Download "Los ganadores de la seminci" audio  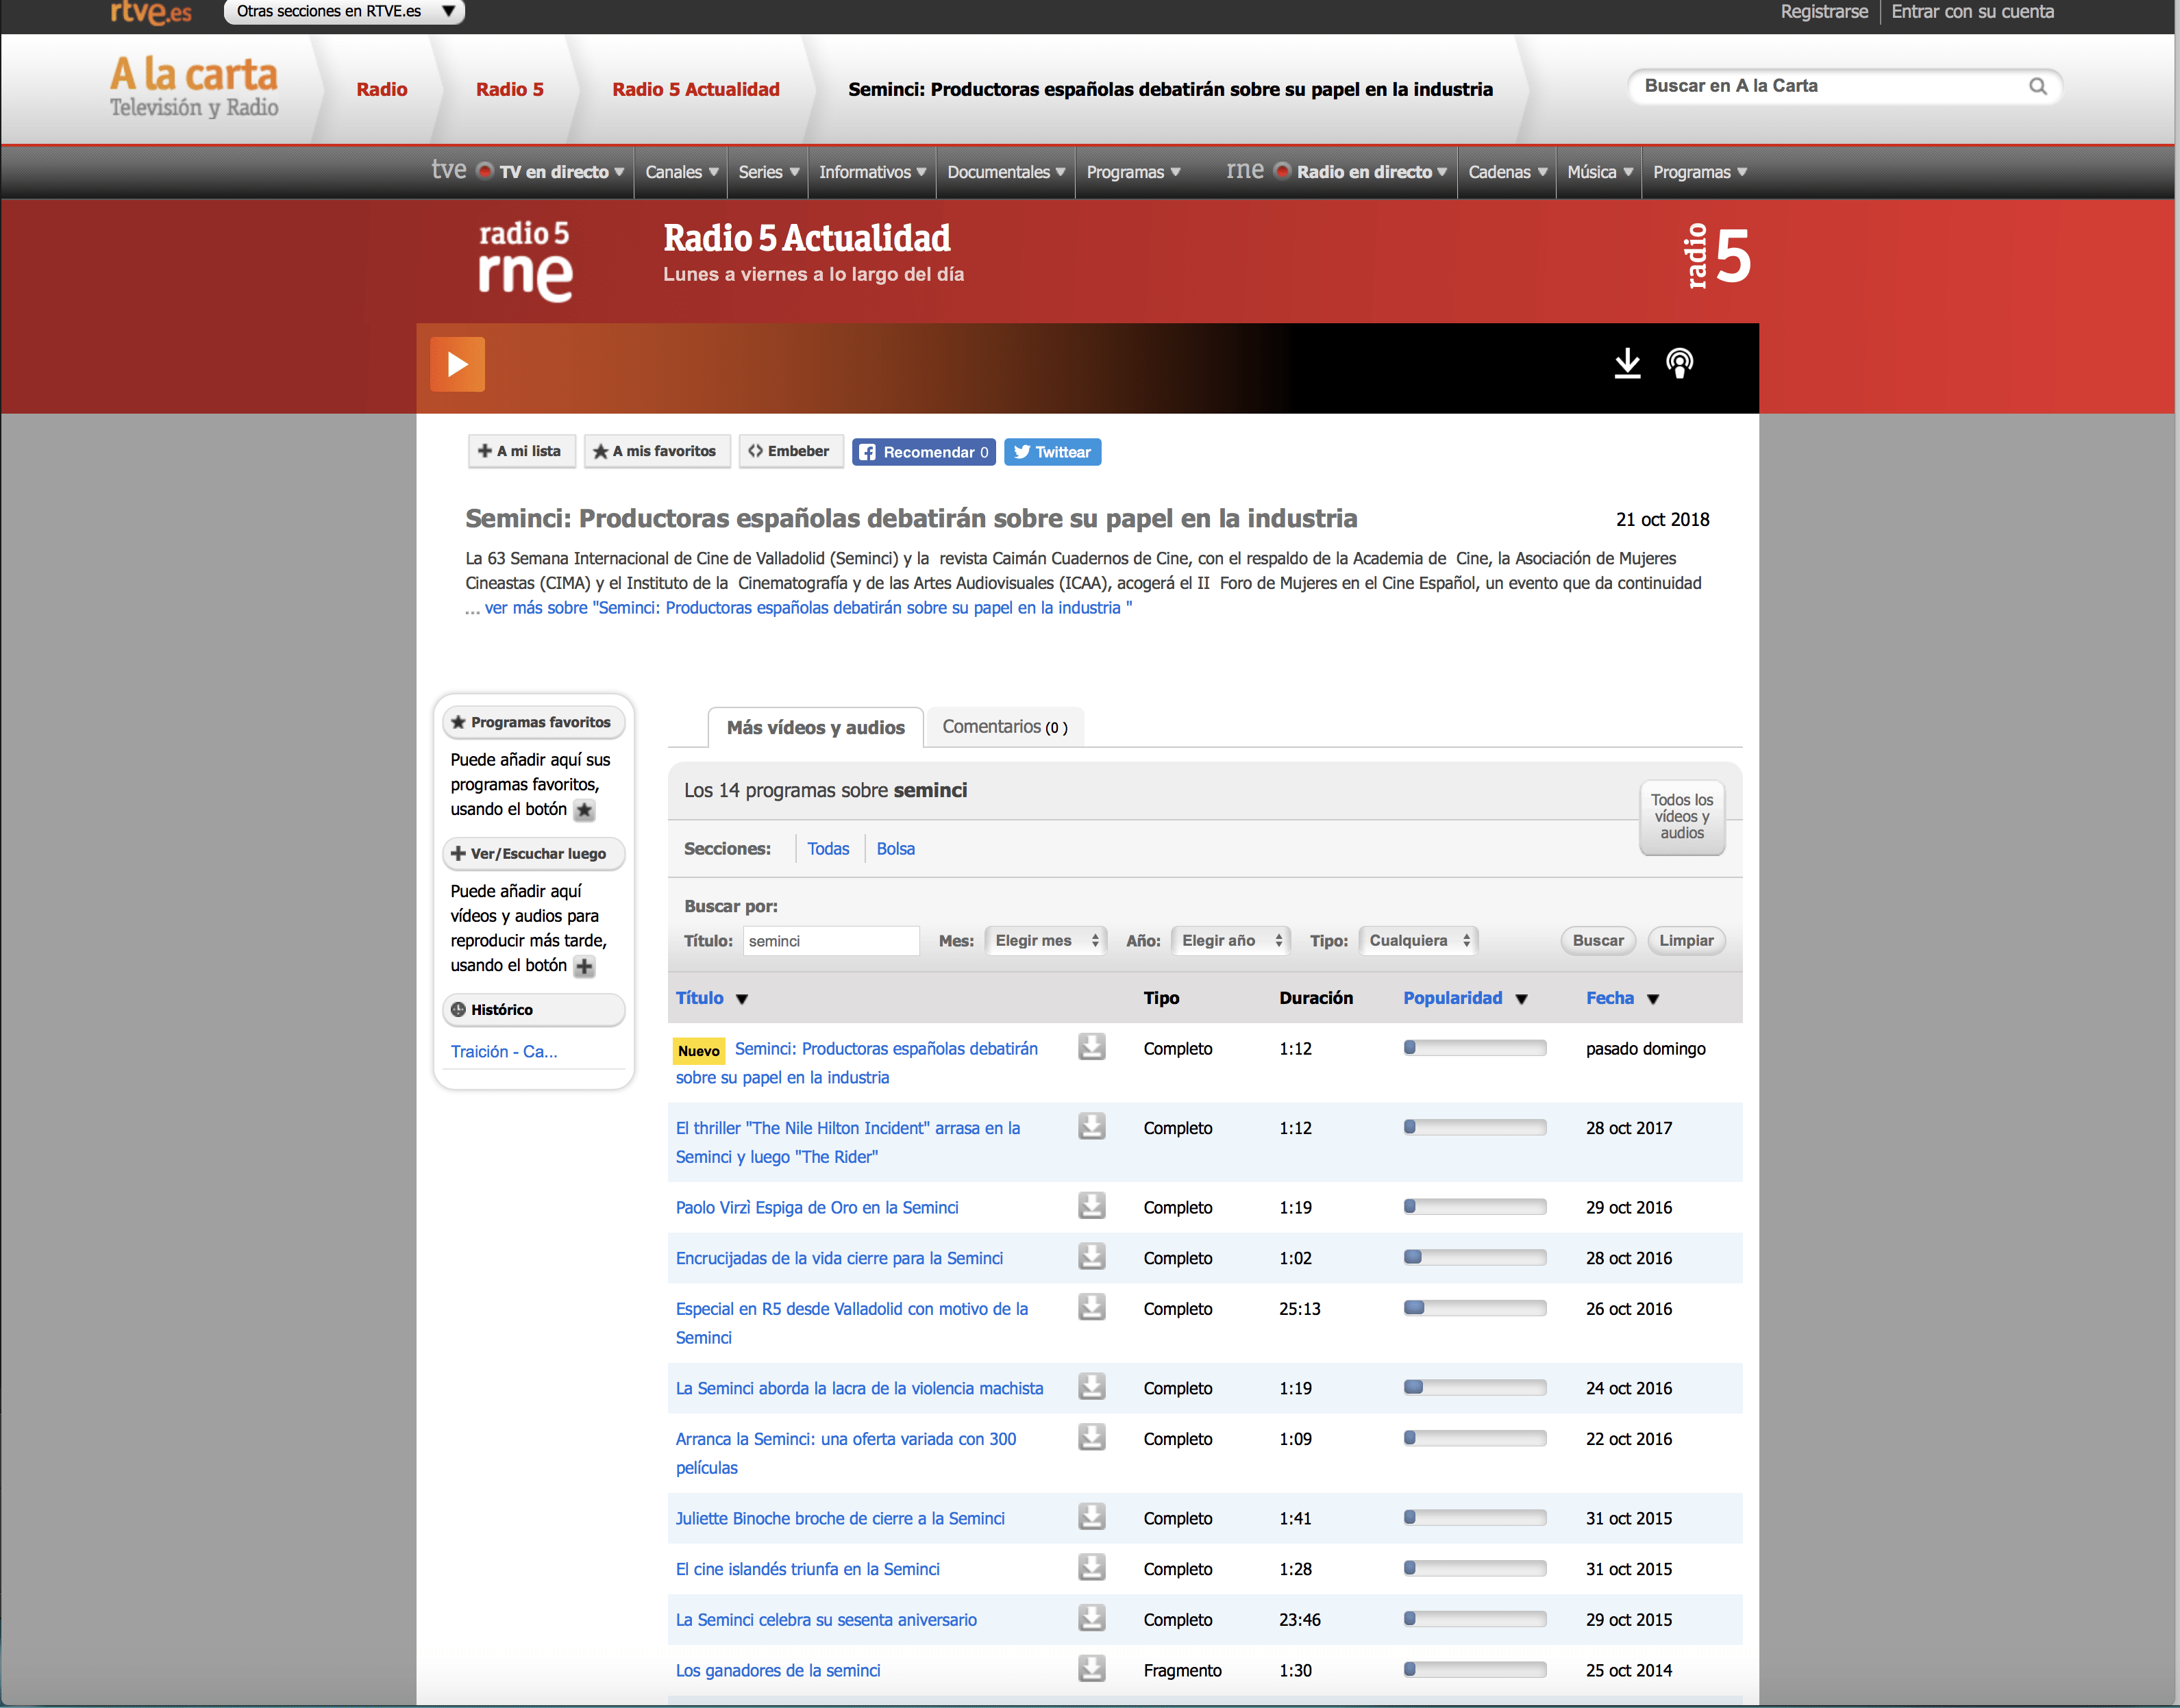point(1091,1669)
